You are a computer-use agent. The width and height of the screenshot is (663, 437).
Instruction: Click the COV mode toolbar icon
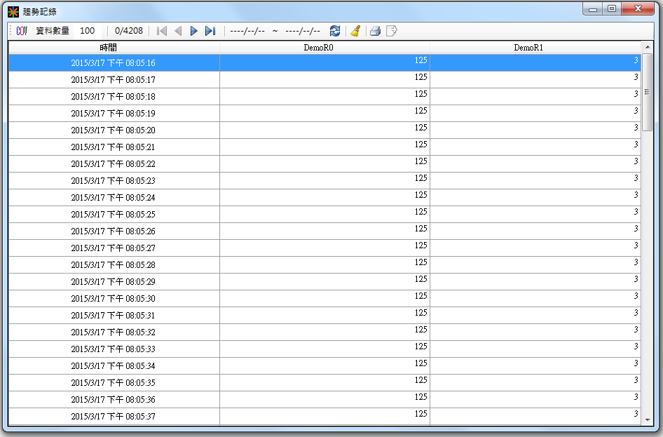pyautogui.click(x=22, y=31)
